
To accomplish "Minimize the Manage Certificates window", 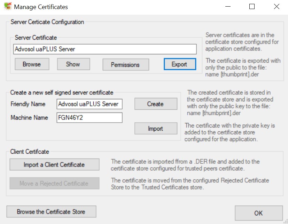I will 228,7.
